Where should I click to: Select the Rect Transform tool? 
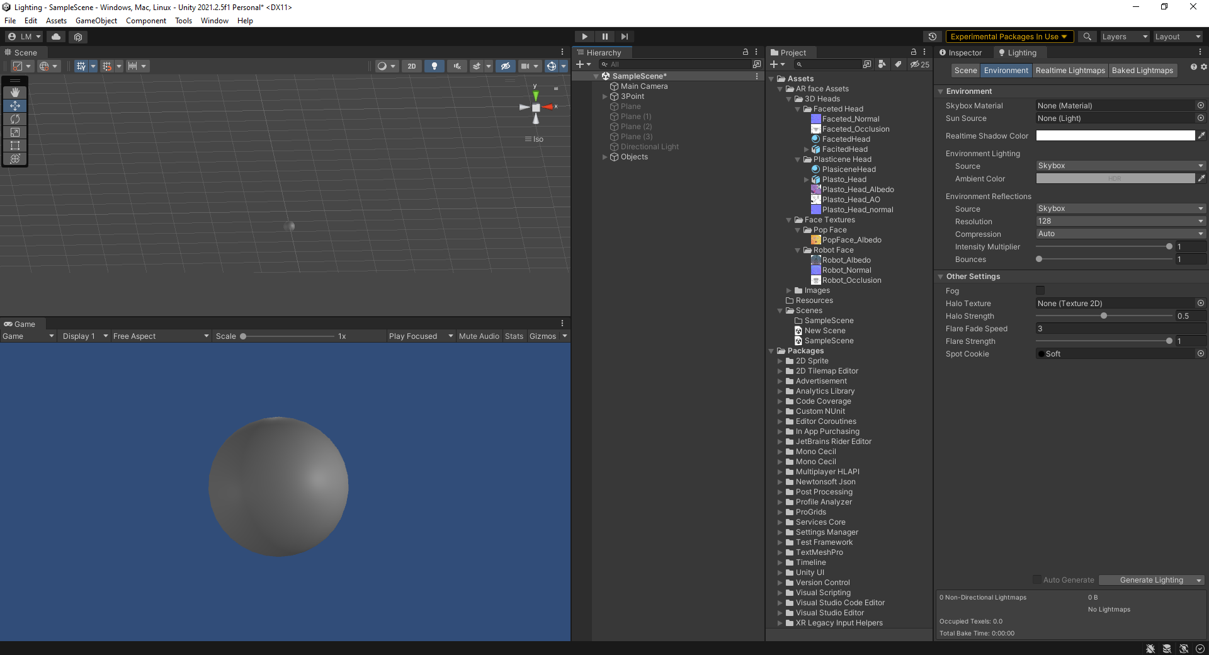coord(15,145)
